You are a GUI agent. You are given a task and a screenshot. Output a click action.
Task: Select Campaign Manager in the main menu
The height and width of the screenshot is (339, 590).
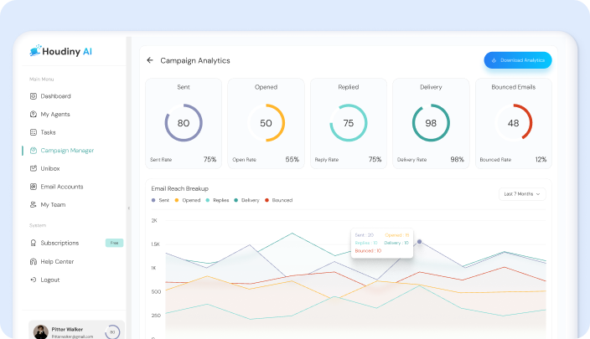(67, 151)
